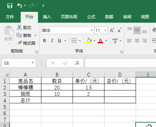This screenshot has width=156, height=127.
Task: Click cell containing 棒棒糖
Action: pyautogui.click(x=25, y=87)
